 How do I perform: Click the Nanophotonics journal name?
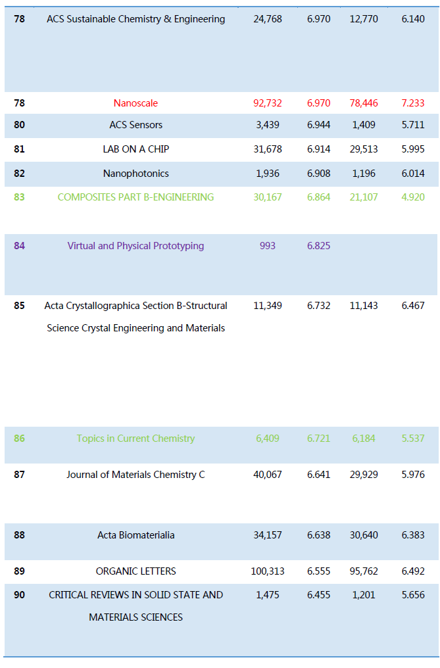[x=135, y=174]
